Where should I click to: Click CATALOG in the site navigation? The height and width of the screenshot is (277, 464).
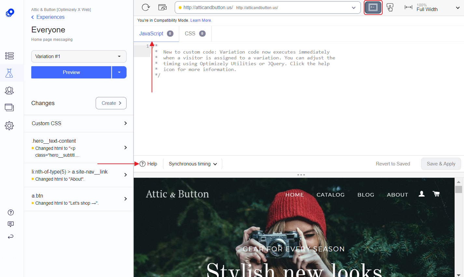click(331, 195)
